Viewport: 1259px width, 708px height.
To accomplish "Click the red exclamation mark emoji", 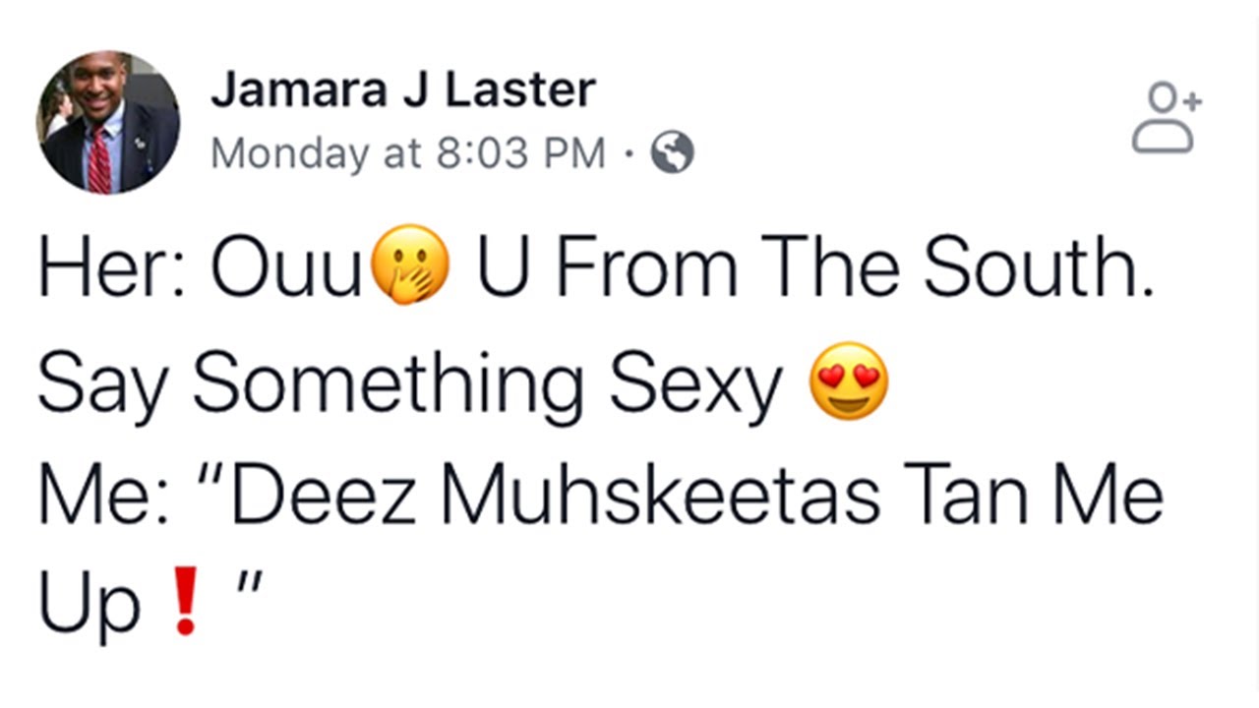I will pyautogui.click(x=185, y=602).
